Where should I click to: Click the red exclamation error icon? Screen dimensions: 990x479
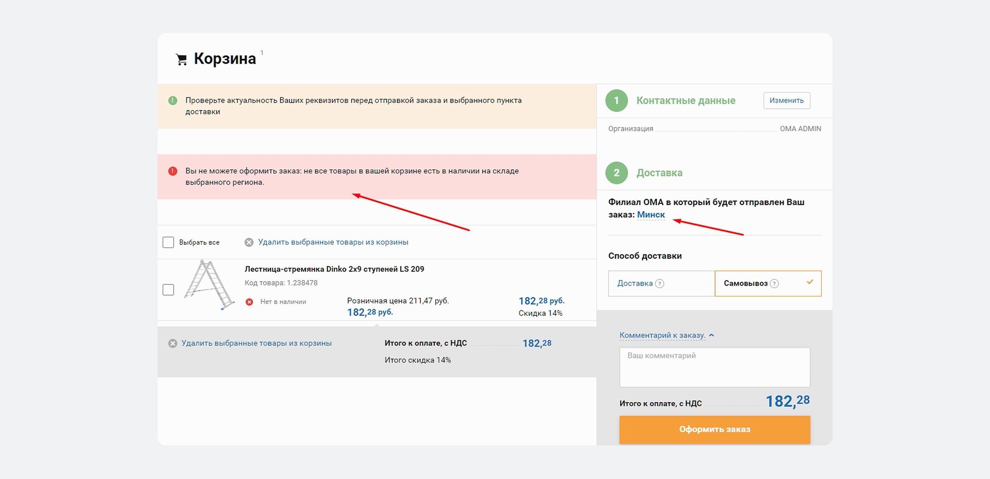point(173,171)
